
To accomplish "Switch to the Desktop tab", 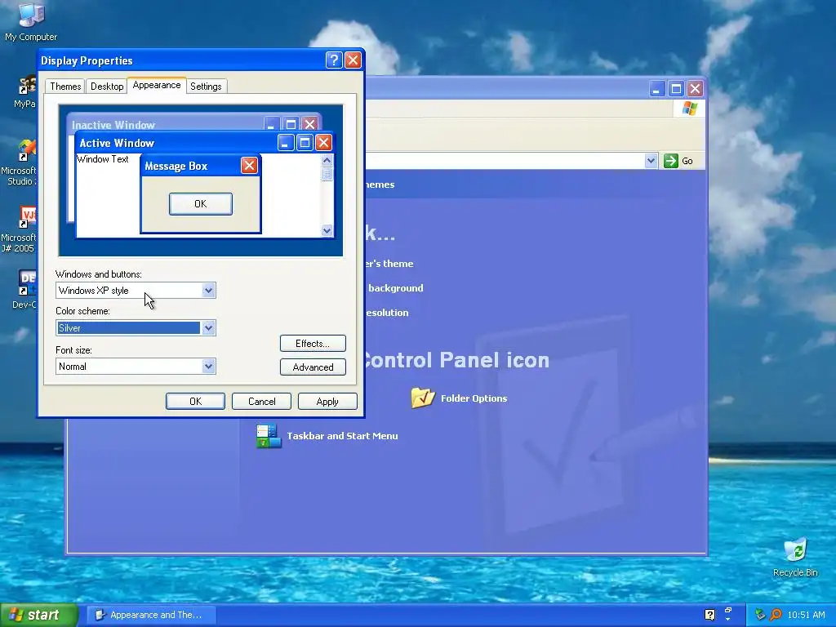I will 107,87.
